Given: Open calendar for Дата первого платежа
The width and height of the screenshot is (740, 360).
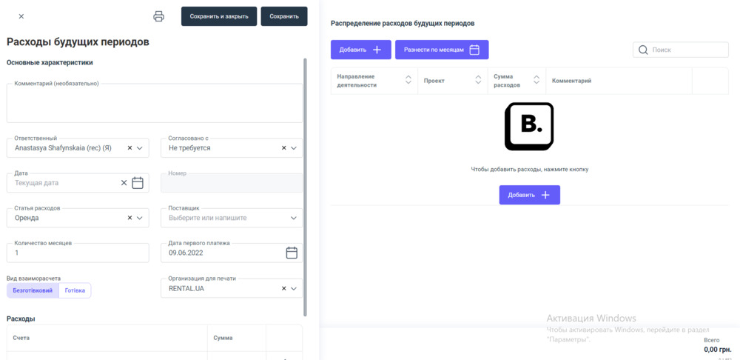Looking at the screenshot, I should click(292, 253).
